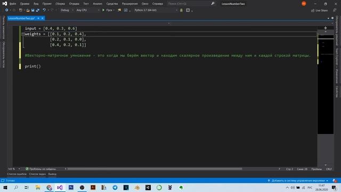Open the Список задач tab
Viewport: 341px width, 192px height.
(x=37, y=174)
